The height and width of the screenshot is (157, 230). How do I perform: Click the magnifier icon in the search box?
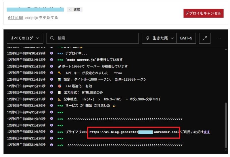(52, 38)
